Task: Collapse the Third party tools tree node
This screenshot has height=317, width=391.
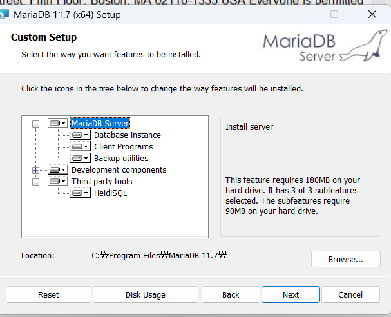Action: pyautogui.click(x=35, y=182)
